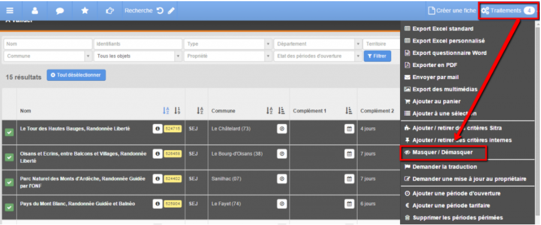The width and height of the screenshot is (541, 225).
Task: Uncheck Parc Naturel des Monts d'Ardèche row
Action: [x=10, y=182]
